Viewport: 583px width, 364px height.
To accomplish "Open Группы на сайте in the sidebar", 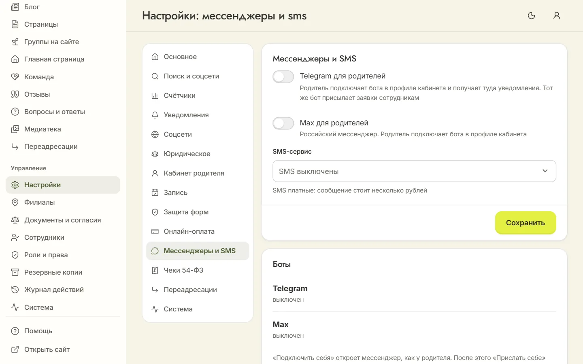I will coord(63,42).
